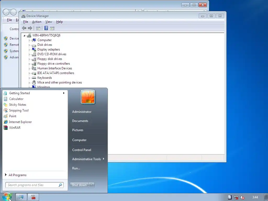The image size is (268, 201).
Task: Select the Computer category icon in device tree
Action: tap(34, 40)
